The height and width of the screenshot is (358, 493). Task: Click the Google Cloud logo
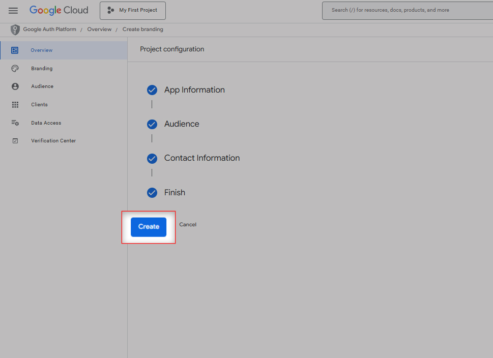point(59,10)
